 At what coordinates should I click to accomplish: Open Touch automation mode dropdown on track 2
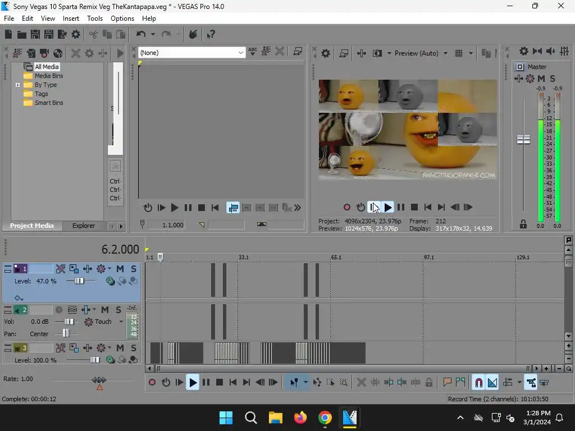tap(121, 322)
